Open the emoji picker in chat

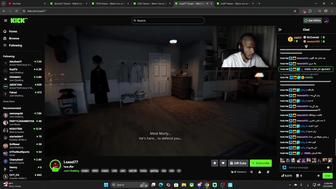(x=328, y=167)
